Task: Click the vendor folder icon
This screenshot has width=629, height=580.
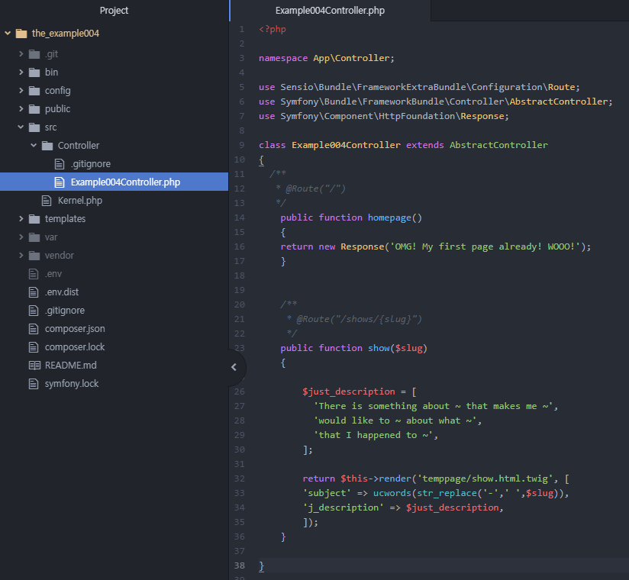Action: pyautogui.click(x=34, y=256)
